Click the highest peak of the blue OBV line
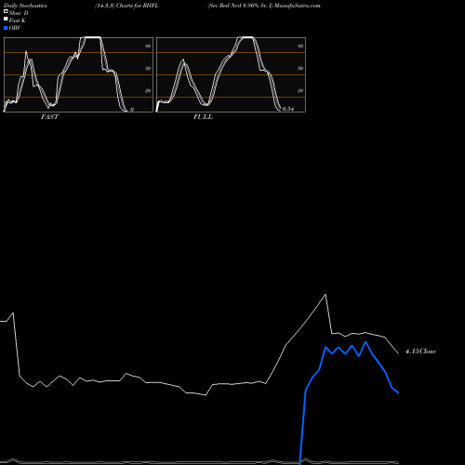 tap(365, 342)
